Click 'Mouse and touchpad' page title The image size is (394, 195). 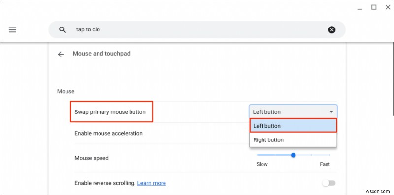click(101, 54)
